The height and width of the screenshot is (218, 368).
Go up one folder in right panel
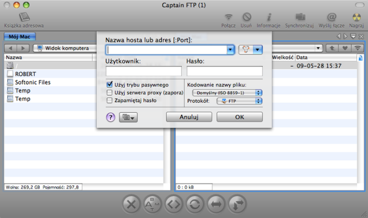coord(332,48)
